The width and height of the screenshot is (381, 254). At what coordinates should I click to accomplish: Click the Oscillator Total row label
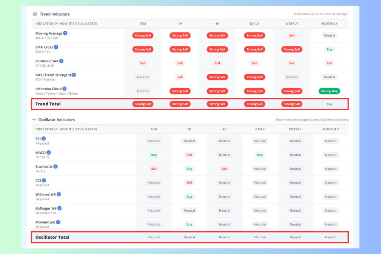(x=52, y=237)
